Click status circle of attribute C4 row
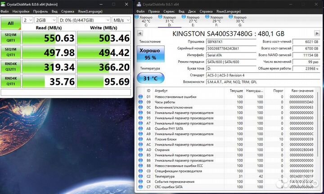 coord(140,181)
